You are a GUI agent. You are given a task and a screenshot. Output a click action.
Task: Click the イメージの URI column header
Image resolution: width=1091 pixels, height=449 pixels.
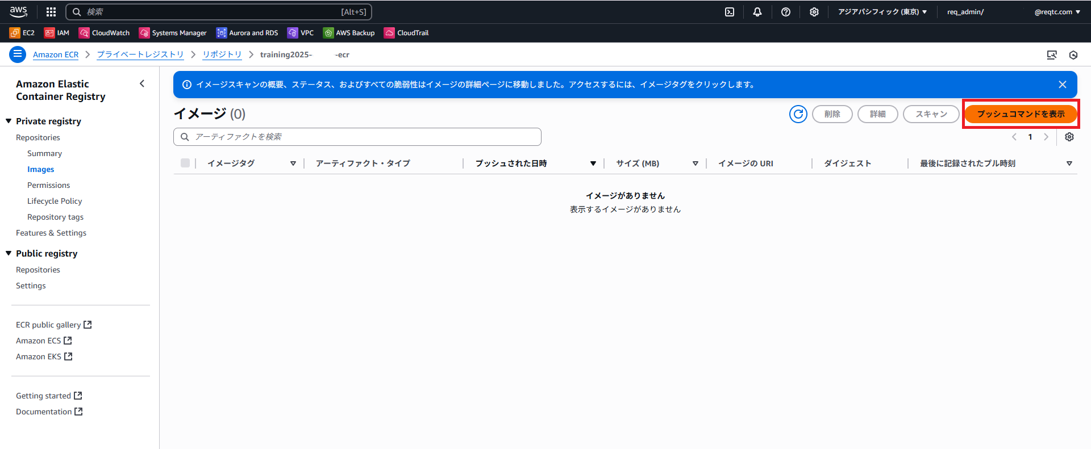tap(746, 163)
